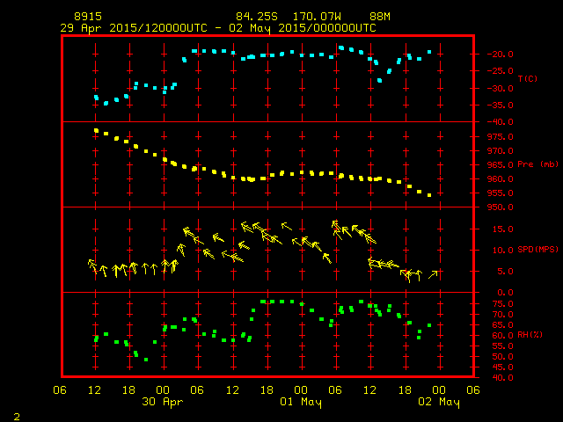
Task: Click the 50.0 humidity tick value
Action: coord(502,357)
